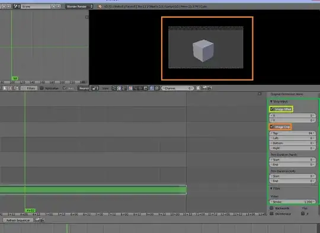Select the Image Preview view type icon
This screenshot has width=320, height=233.
[119, 88]
